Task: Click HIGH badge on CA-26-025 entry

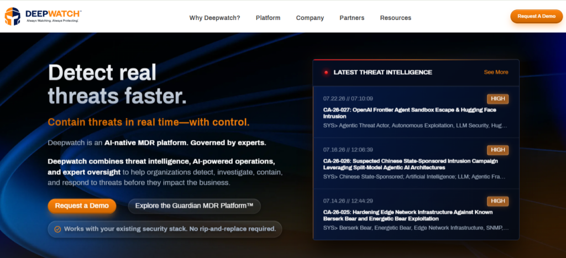Action: coord(498,201)
